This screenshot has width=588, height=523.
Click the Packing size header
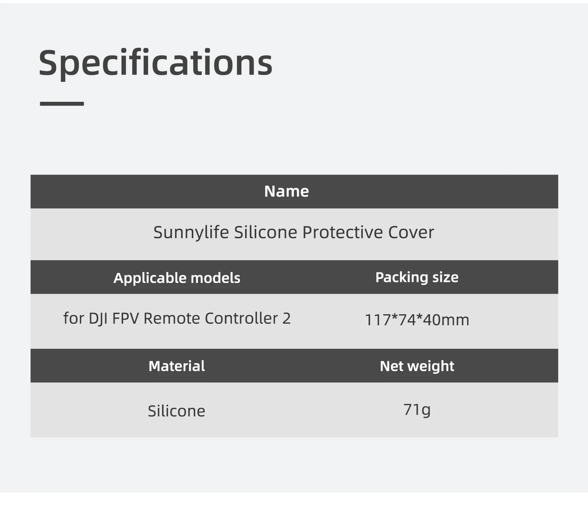click(x=417, y=277)
